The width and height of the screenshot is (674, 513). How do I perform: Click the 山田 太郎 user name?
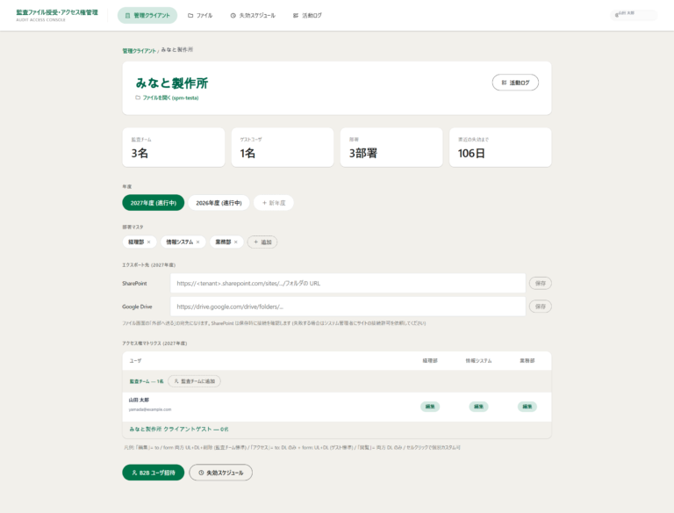click(x=139, y=401)
